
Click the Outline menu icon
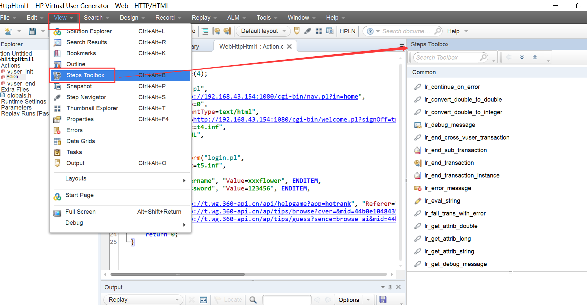(57, 64)
